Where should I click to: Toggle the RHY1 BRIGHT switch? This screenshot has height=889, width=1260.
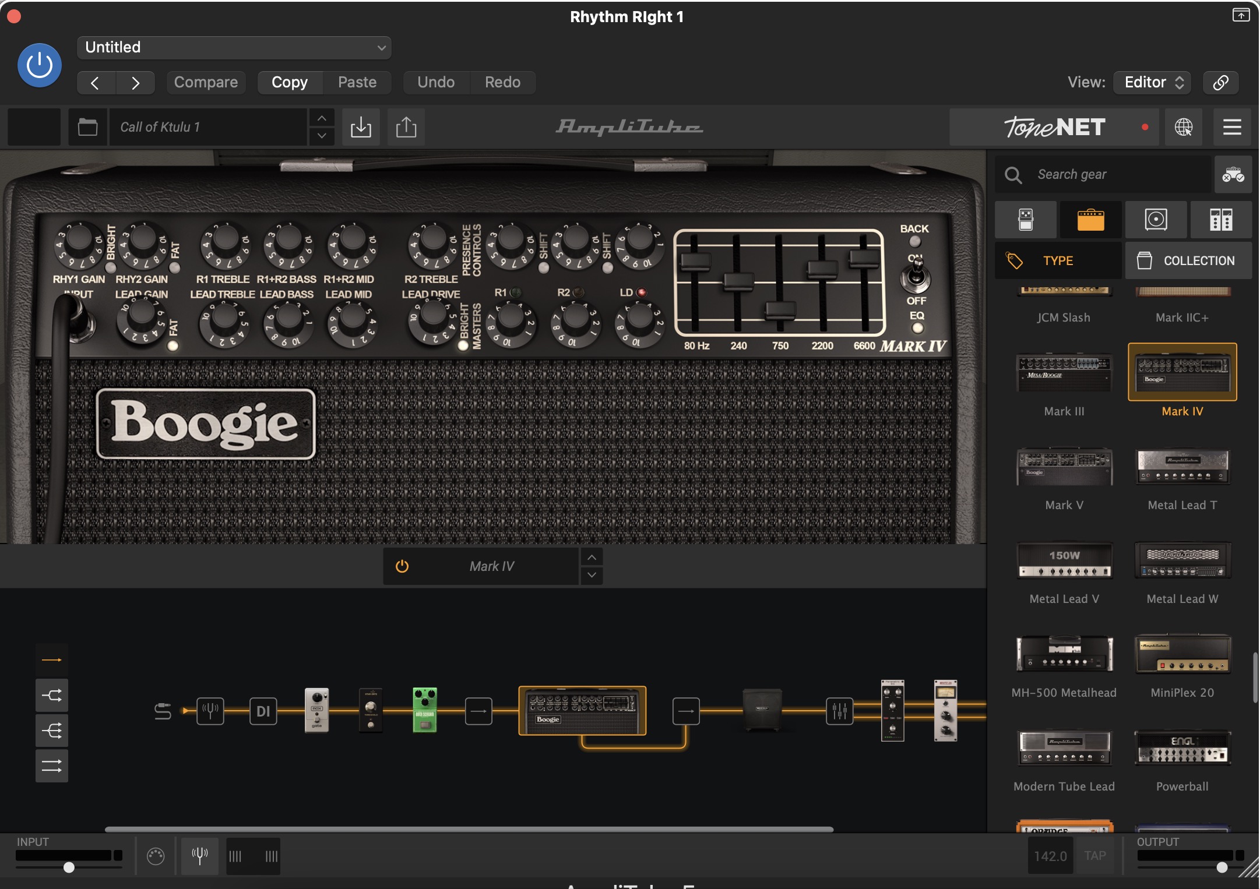click(x=110, y=268)
